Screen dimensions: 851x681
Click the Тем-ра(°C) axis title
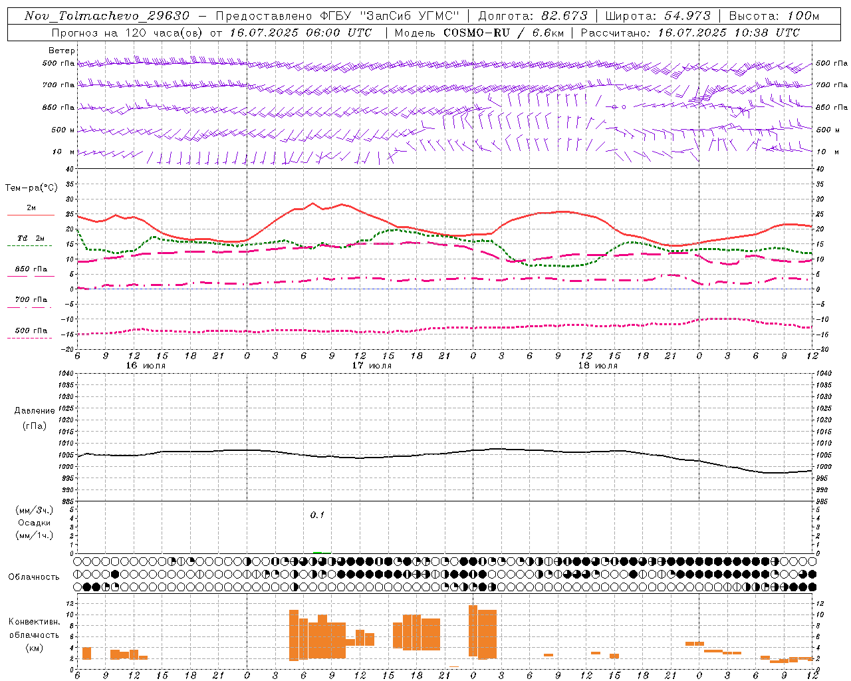[31, 188]
